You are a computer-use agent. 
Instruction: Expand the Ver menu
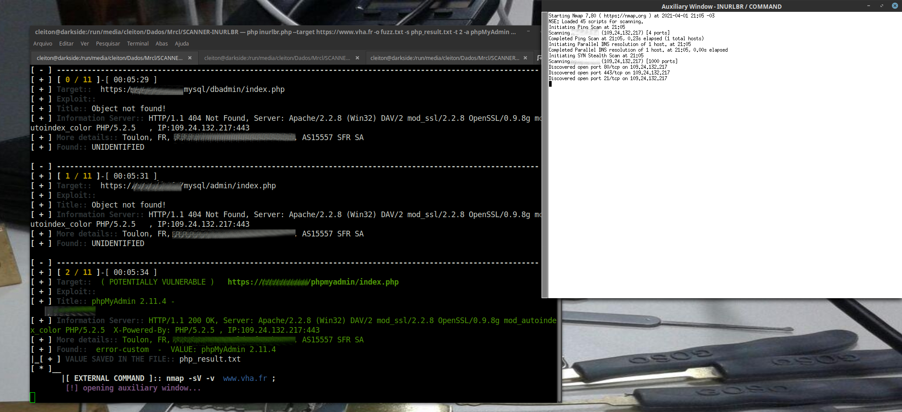85,43
